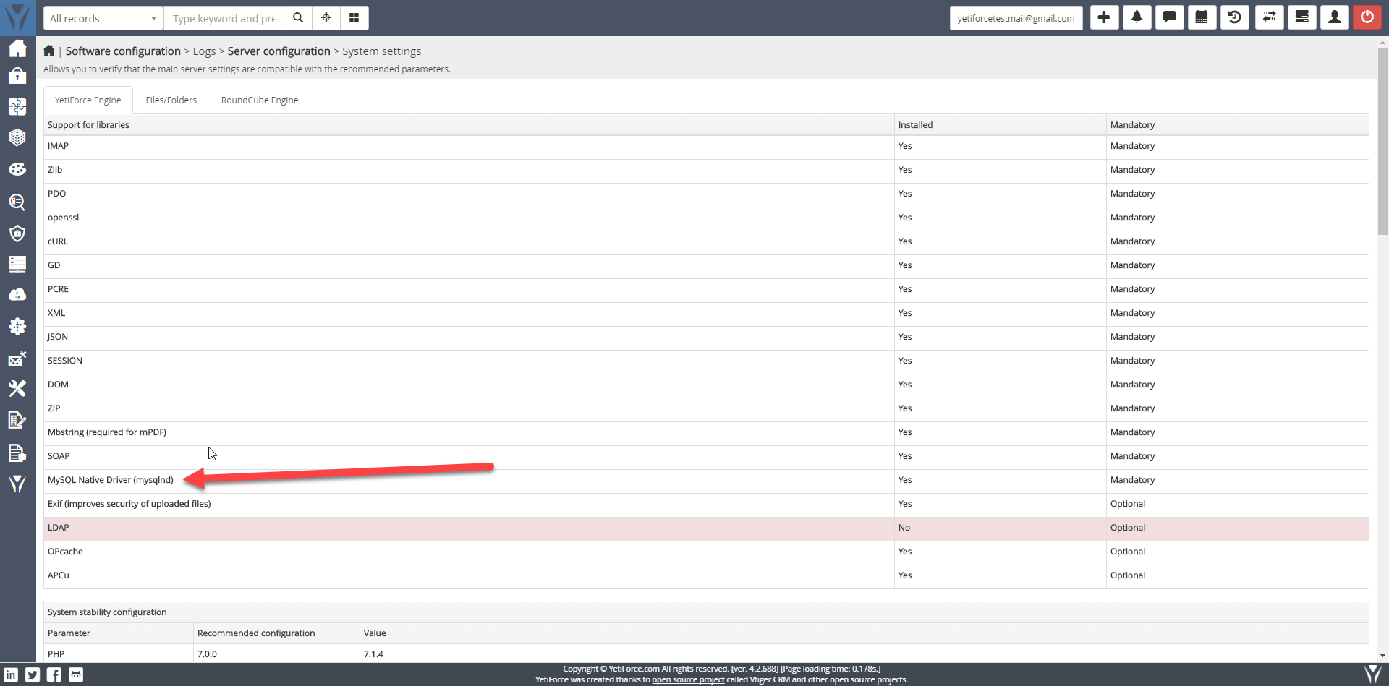The height and width of the screenshot is (686, 1389).
Task: Click the APCu row label
Action: (x=59, y=575)
